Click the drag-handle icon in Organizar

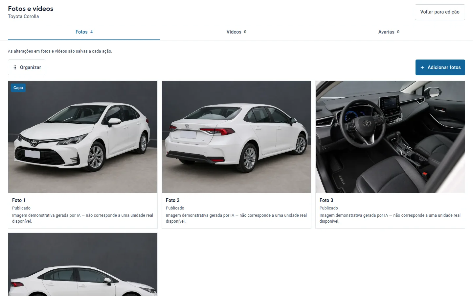pos(15,67)
